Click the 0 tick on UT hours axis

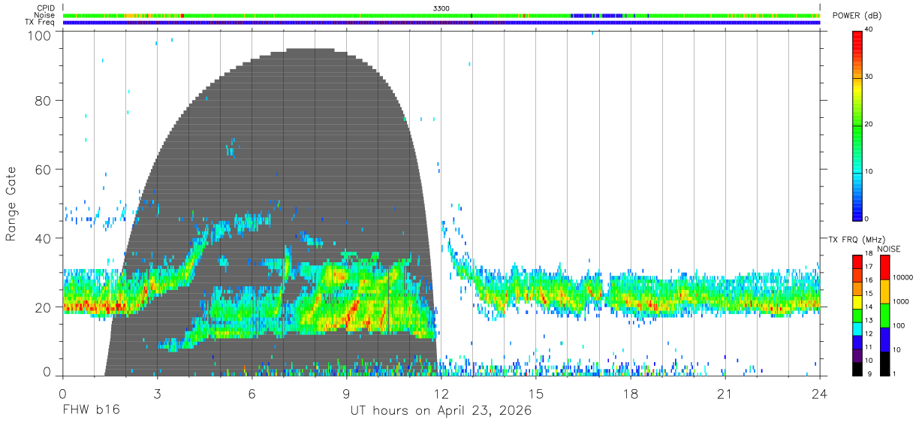click(x=62, y=394)
